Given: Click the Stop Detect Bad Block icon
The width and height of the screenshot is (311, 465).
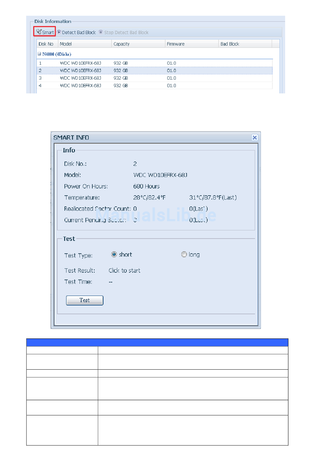Looking at the screenshot, I should coord(101,32).
